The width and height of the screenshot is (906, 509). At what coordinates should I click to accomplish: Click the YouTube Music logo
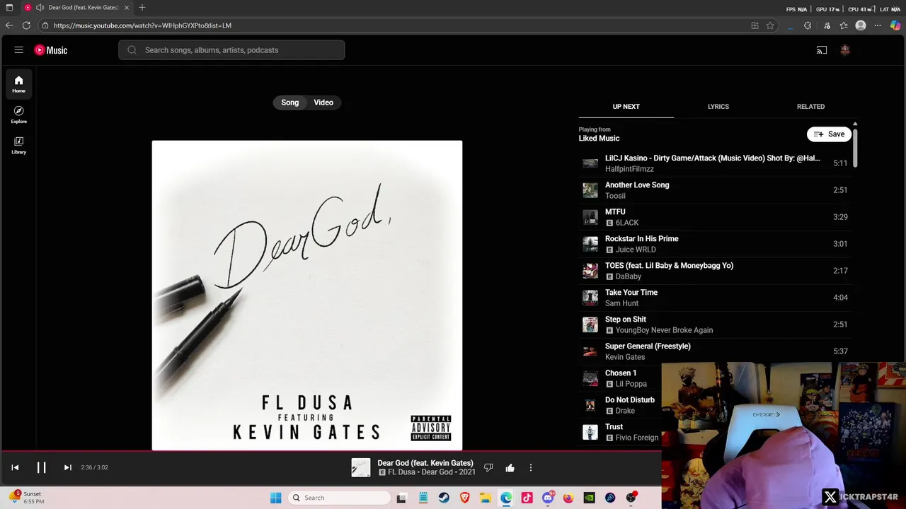point(51,50)
